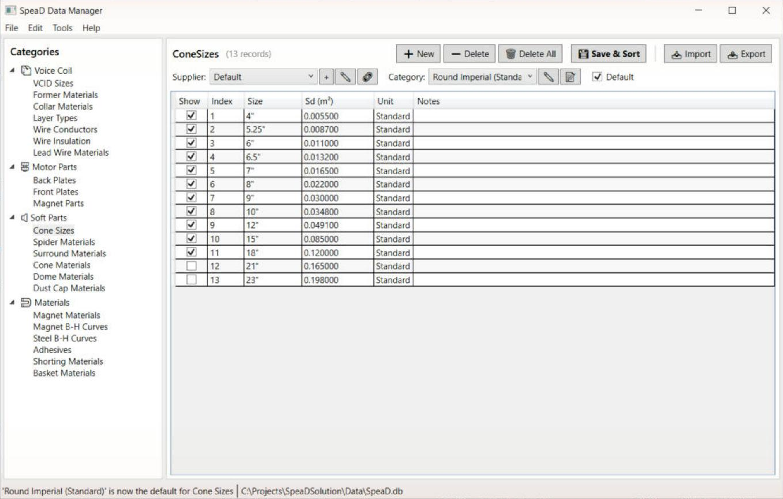The height and width of the screenshot is (499, 783).
Task: Uncheck Show for the 4" cone size
Action: 192,115
